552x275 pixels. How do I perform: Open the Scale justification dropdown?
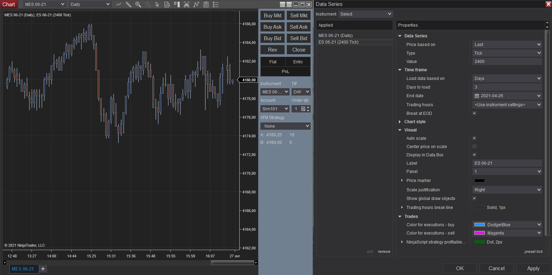coord(507,190)
